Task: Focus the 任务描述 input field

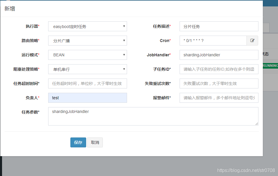Action: click(x=219, y=26)
